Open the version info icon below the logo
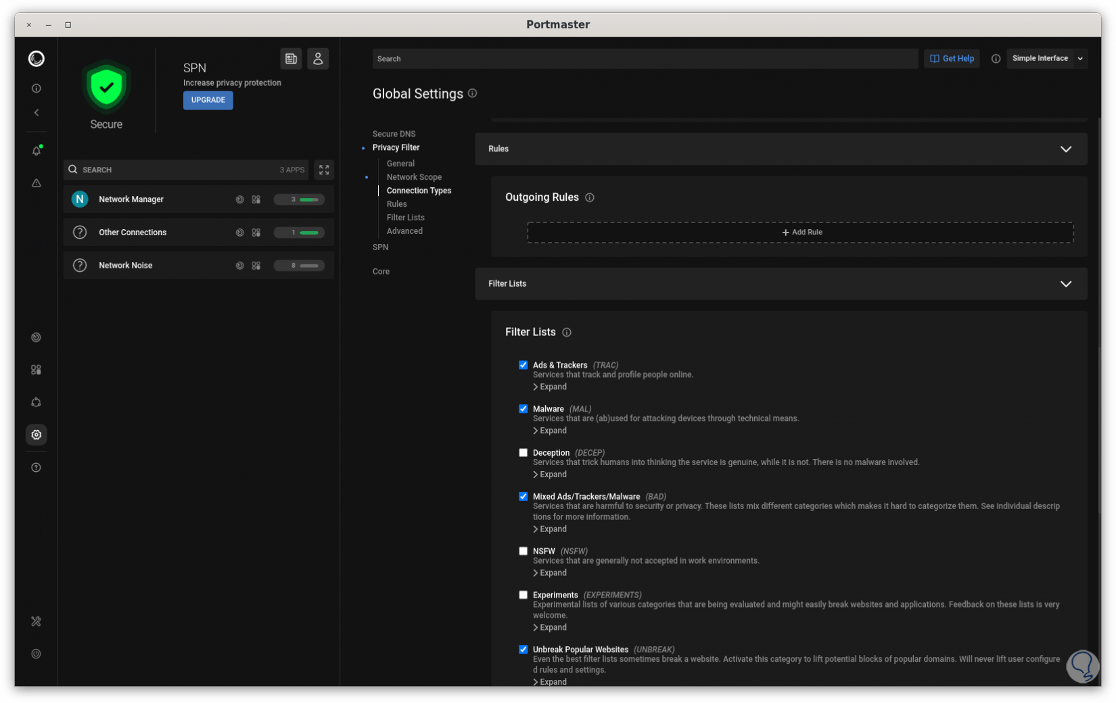This screenshot has height=703, width=1116. 37,89
